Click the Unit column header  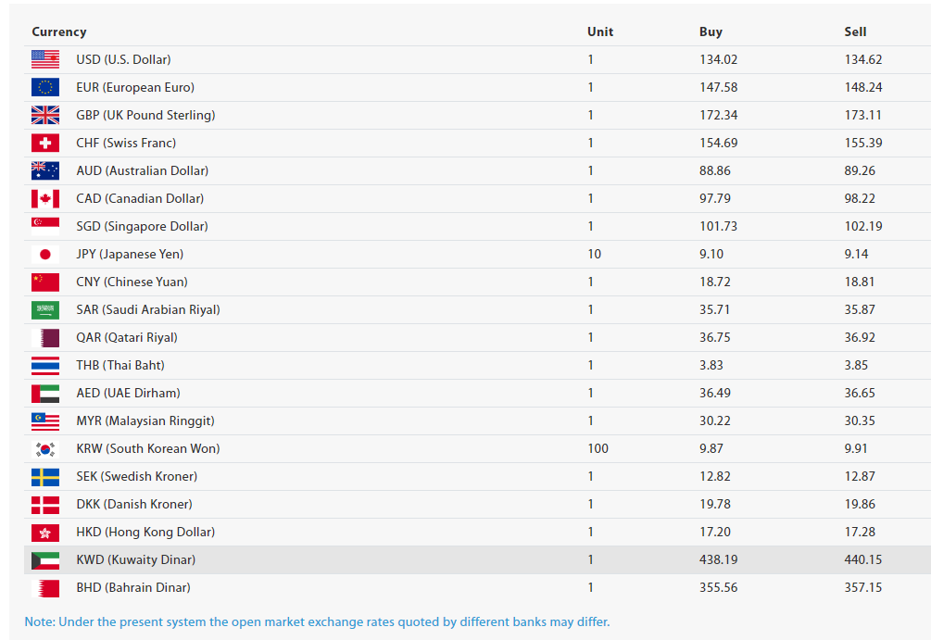point(600,31)
